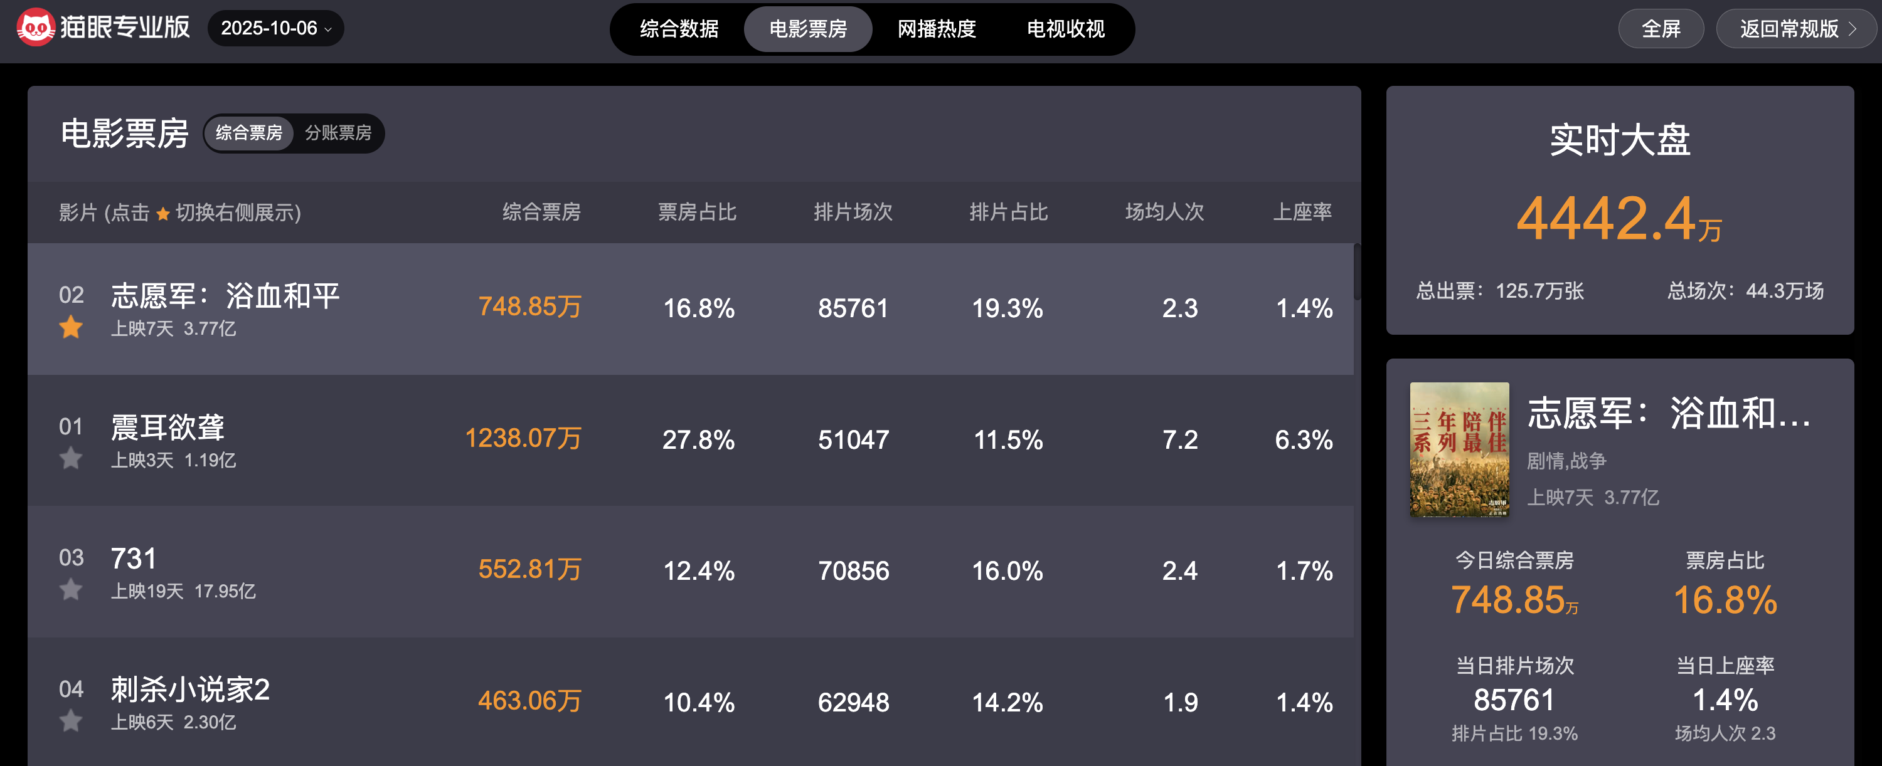Click the star icon for 刺杀小说家2
Screen dimensions: 1882x766
[71, 721]
